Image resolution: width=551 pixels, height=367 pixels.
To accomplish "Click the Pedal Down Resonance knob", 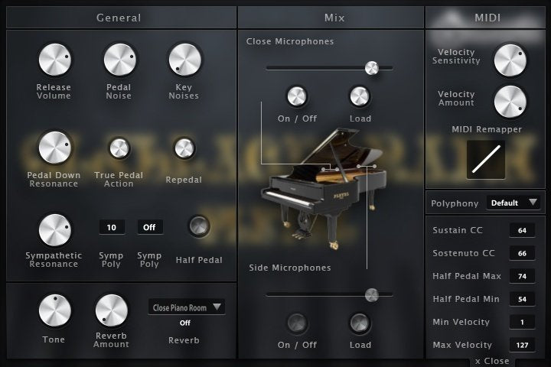I will pos(54,148).
